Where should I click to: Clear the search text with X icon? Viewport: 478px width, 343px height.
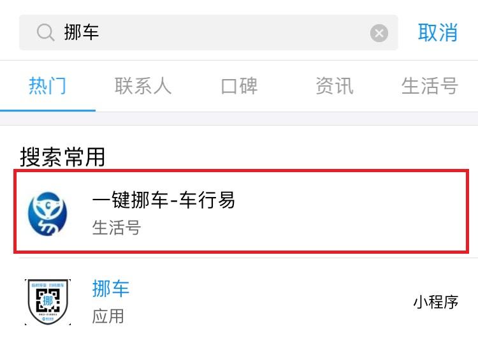point(379,33)
